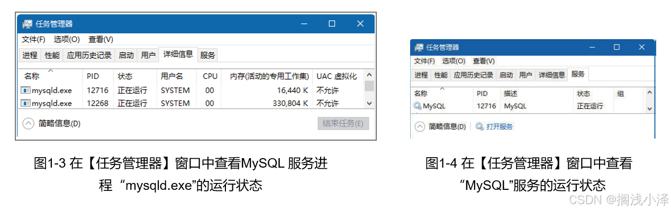Collapse 简略信息(D) in left Task Manager
671x211 pixels.
tap(51, 124)
